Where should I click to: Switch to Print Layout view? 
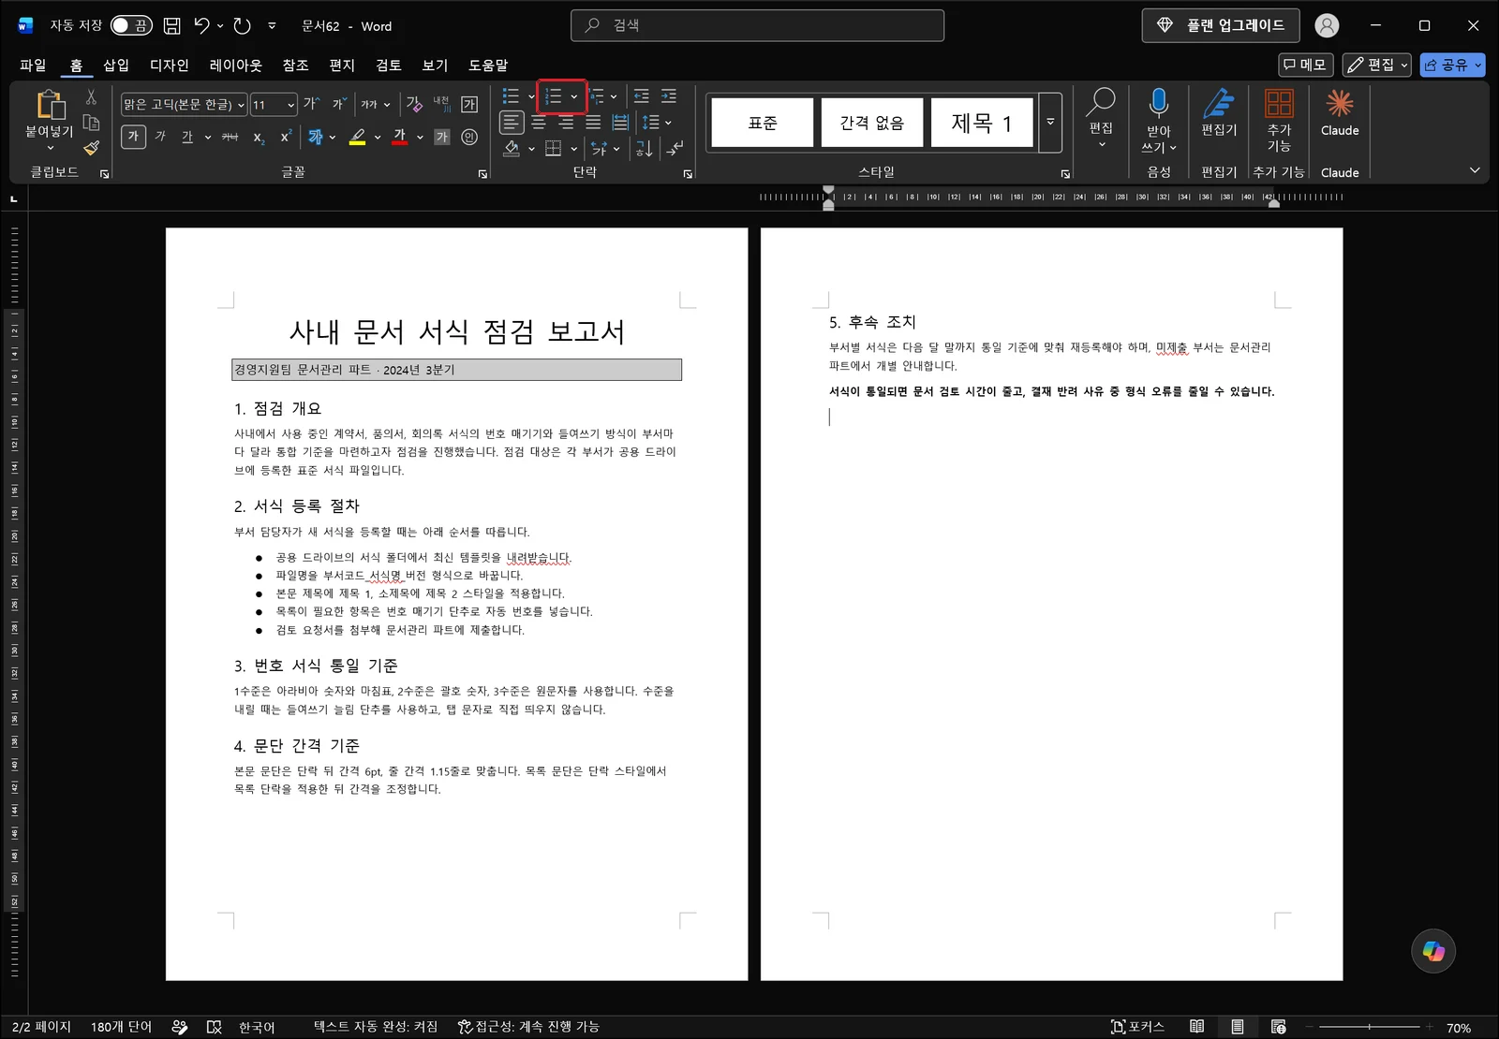[x=1238, y=1027]
